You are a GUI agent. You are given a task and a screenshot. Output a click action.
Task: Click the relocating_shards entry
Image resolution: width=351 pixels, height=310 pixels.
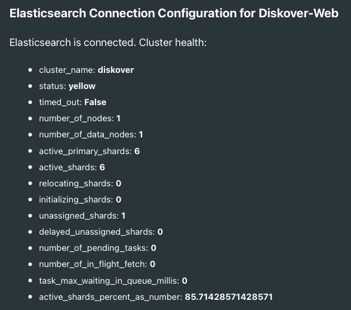(x=80, y=183)
